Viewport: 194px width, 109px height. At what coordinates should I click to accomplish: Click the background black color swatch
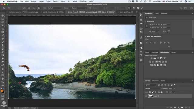tap(4, 92)
